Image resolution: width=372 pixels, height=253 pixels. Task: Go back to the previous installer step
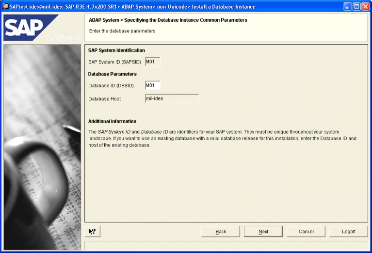pos(221,232)
